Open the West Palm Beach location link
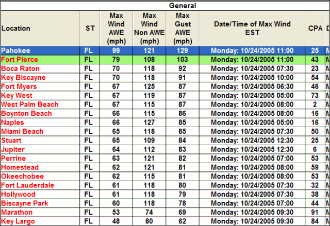330x226 pixels. click(29, 105)
